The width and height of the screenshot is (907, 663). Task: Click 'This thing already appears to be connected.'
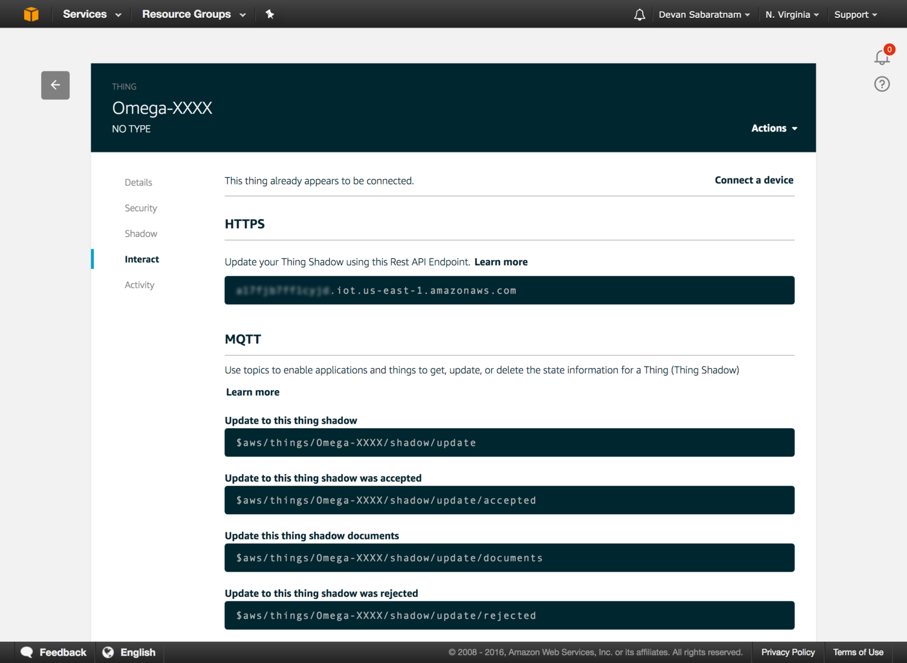point(319,181)
